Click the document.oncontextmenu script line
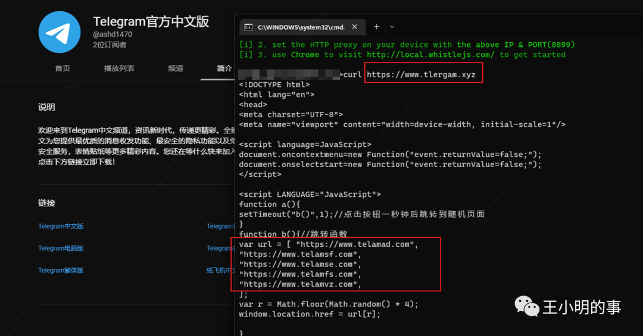643x336 pixels. click(390, 155)
